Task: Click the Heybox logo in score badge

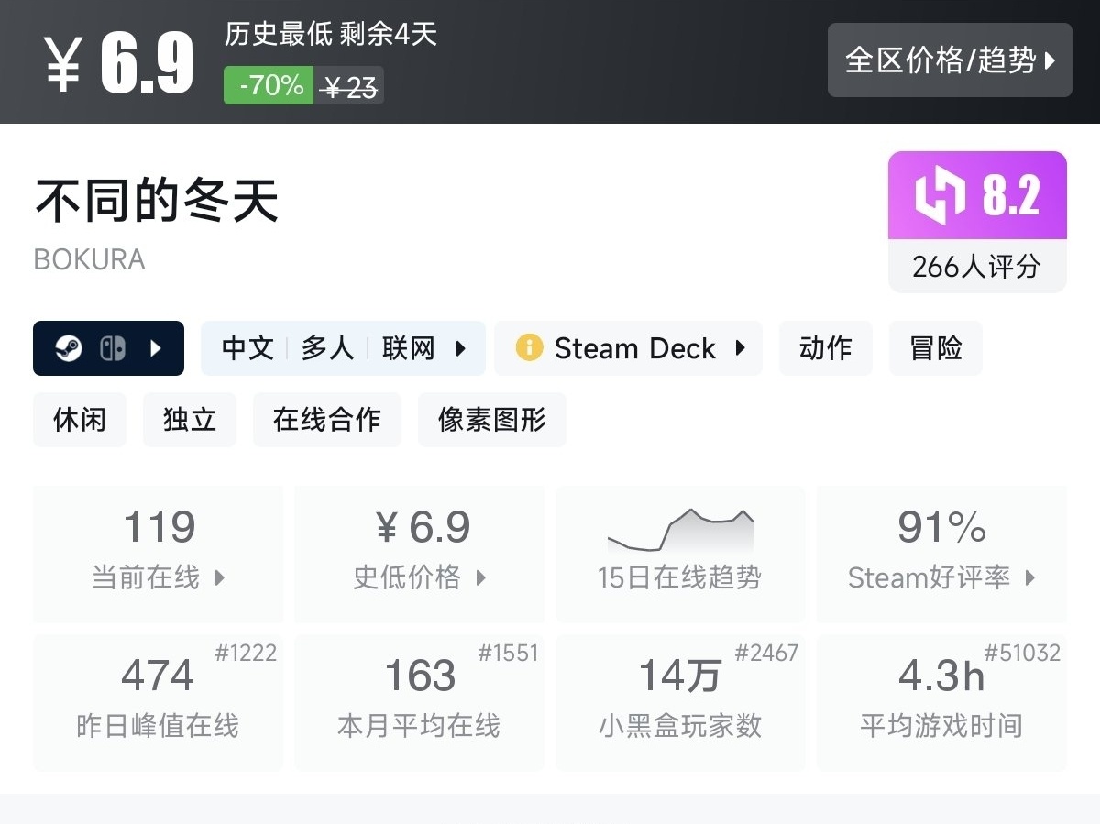Action: 940,196
